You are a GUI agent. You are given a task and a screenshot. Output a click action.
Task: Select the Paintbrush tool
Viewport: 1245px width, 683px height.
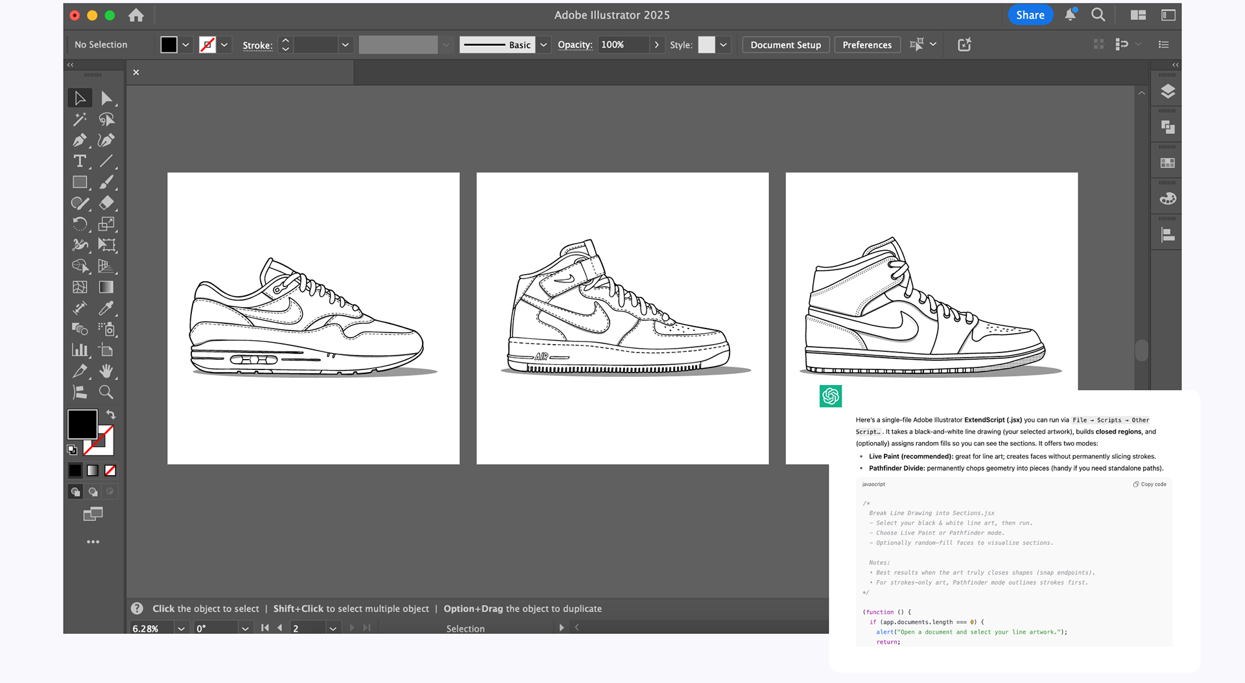click(106, 182)
